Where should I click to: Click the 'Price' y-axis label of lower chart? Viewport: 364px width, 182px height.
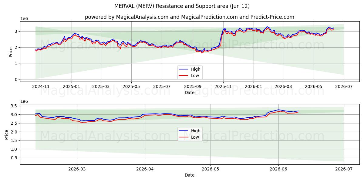(x=7, y=134)
